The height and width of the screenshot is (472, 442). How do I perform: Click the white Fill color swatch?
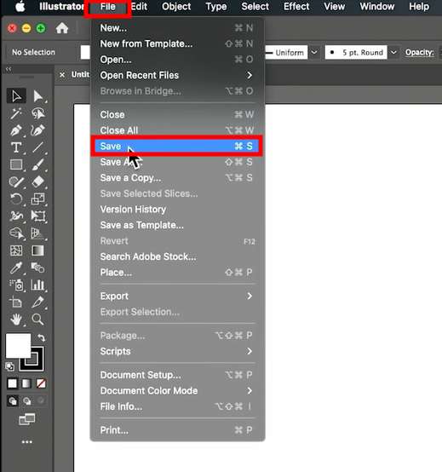coord(18,346)
